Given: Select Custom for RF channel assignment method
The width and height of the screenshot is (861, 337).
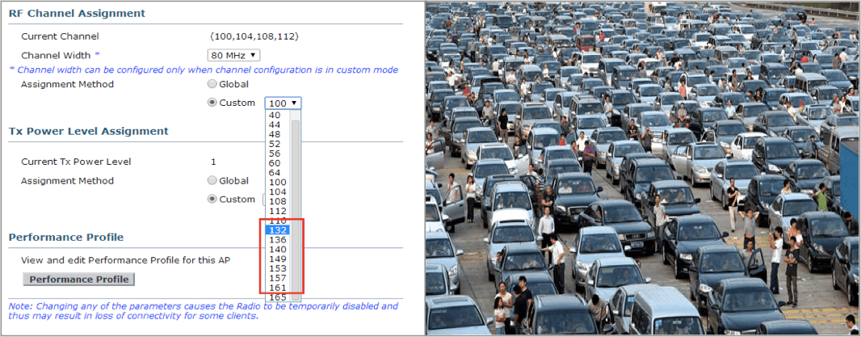Looking at the screenshot, I should 212,103.
